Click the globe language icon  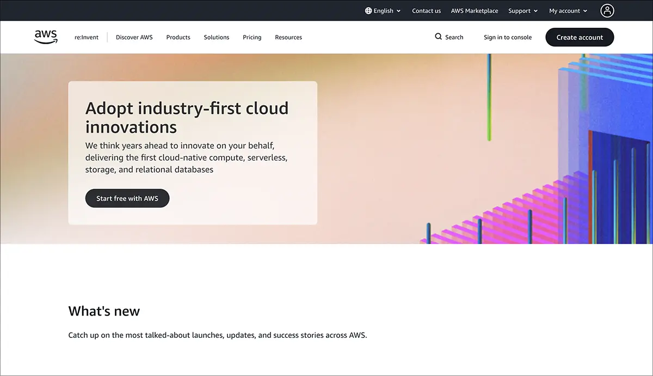368,10
